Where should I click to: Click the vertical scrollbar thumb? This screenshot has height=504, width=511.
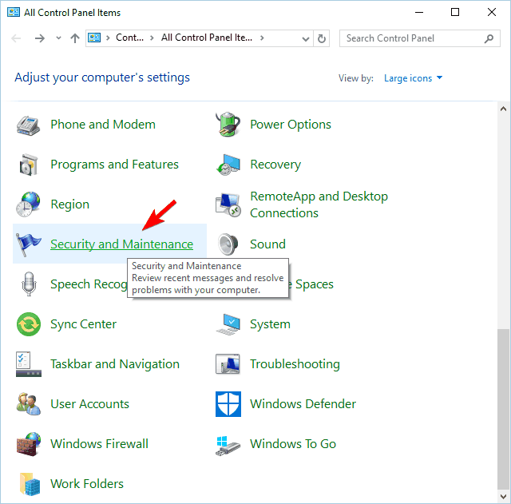point(504,409)
